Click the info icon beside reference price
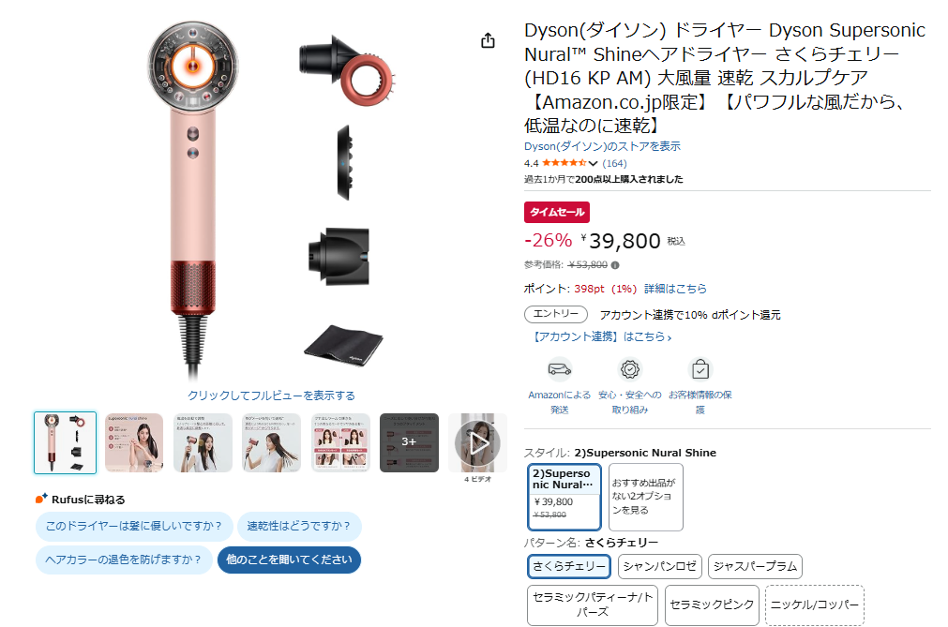 pos(615,265)
